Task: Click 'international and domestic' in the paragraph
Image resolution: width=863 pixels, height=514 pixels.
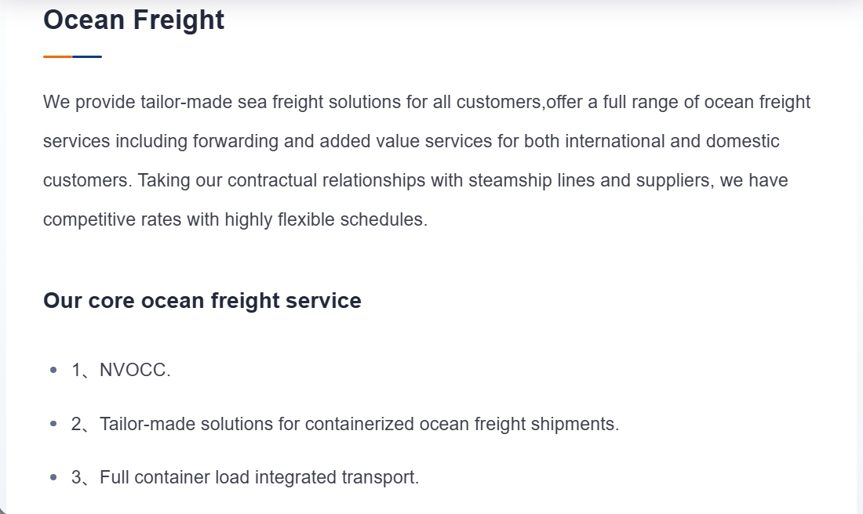Action: tap(672, 141)
